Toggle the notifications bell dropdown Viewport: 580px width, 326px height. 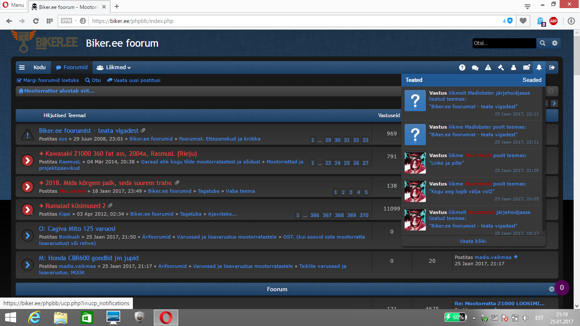539,67
